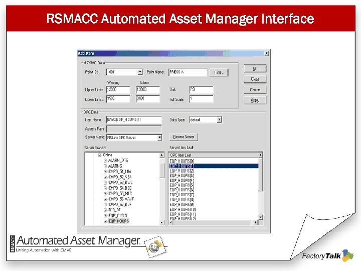Select CMPD_53_BWC branch item
This screenshot has width=361, height=271.
pos(120,182)
